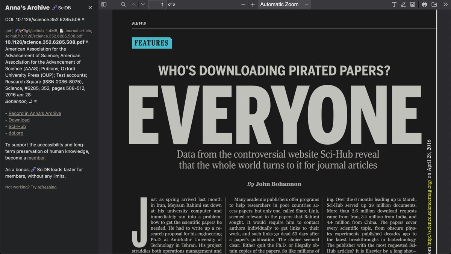This screenshot has height=254, width=451.
Task: Select the draw (ink) annotation tool
Action: coord(403,4)
